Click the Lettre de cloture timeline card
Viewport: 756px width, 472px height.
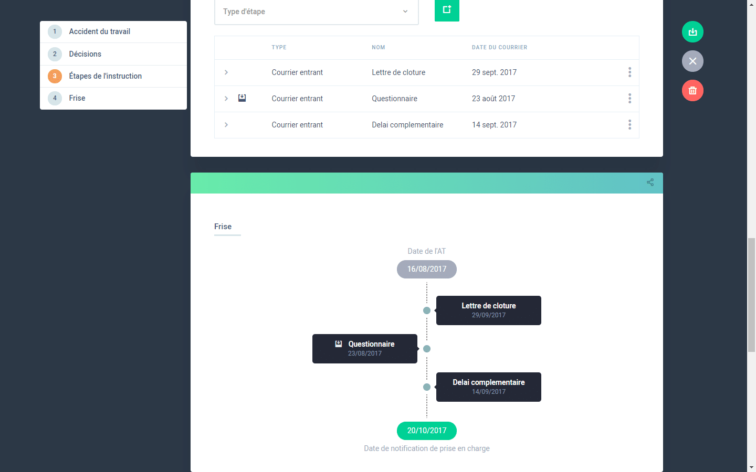489,310
